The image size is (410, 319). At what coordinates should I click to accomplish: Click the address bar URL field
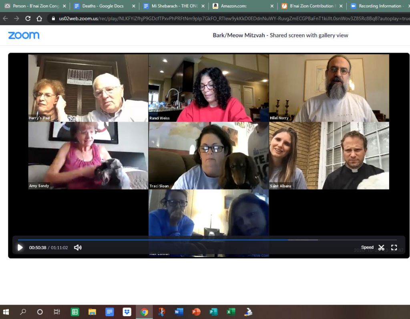tap(230, 18)
